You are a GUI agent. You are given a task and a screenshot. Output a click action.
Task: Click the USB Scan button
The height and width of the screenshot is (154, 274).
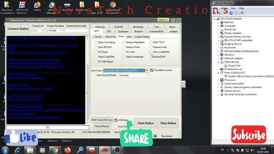107,120
